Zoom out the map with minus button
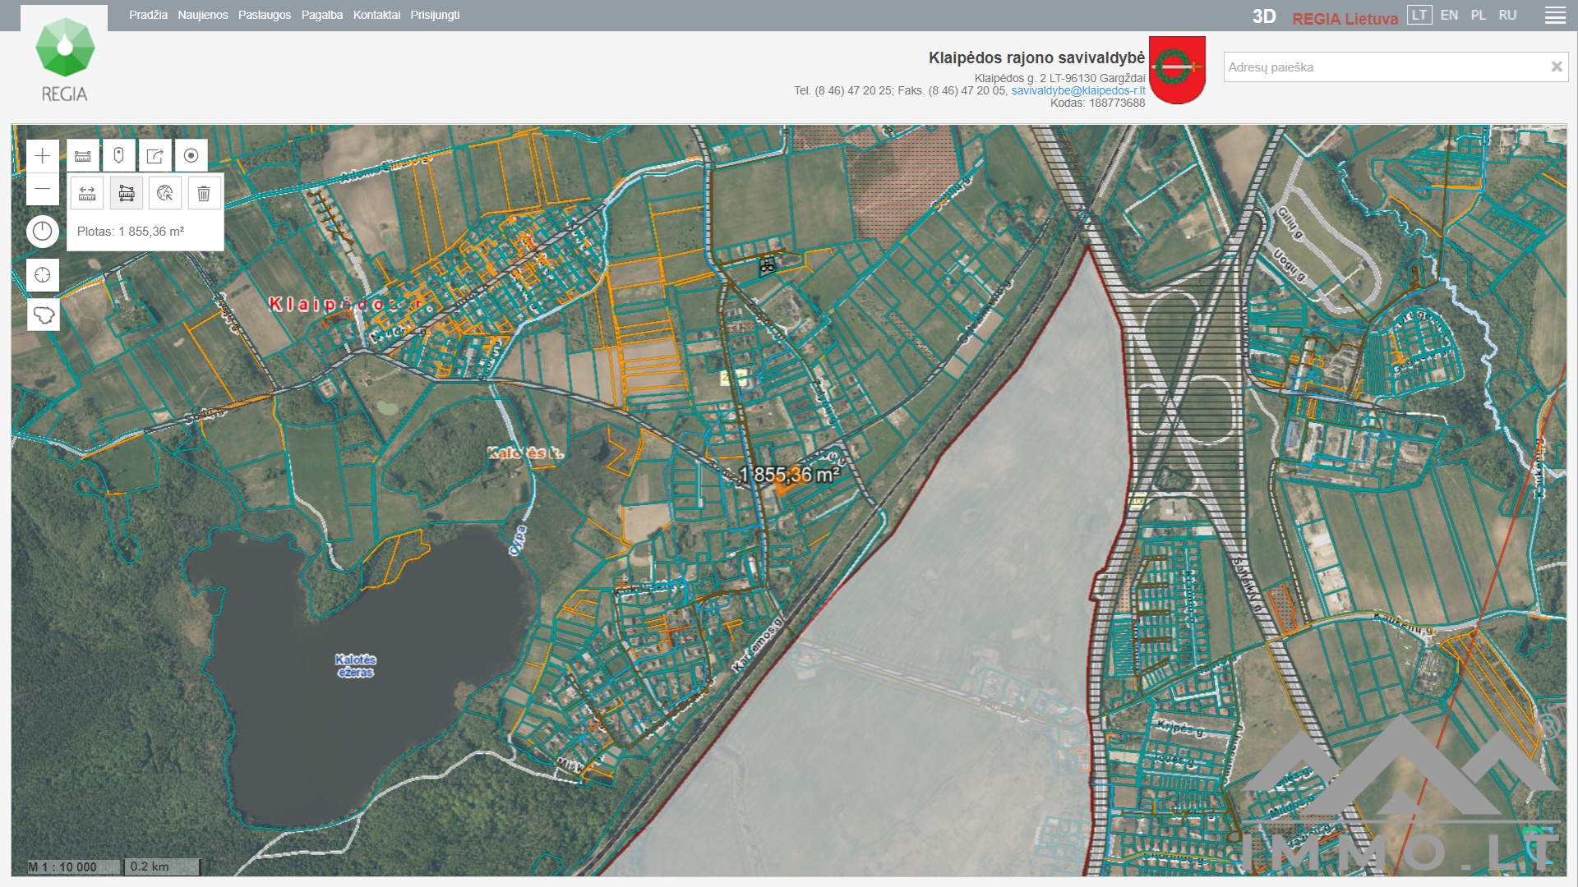The height and width of the screenshot is (887, 1578). [x=43, y=189]
